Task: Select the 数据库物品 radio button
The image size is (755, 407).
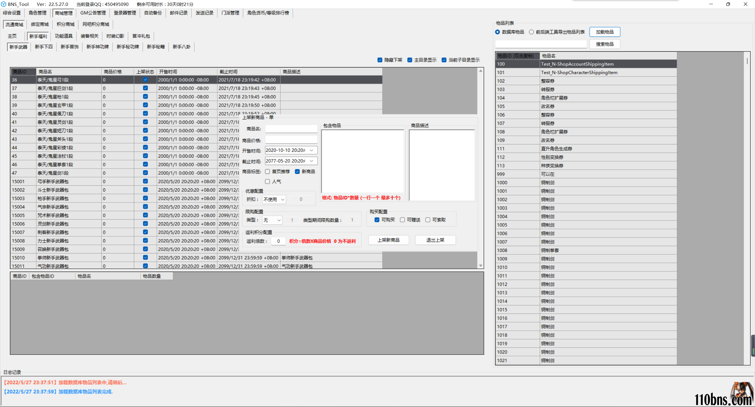Action: coord(498,32)
